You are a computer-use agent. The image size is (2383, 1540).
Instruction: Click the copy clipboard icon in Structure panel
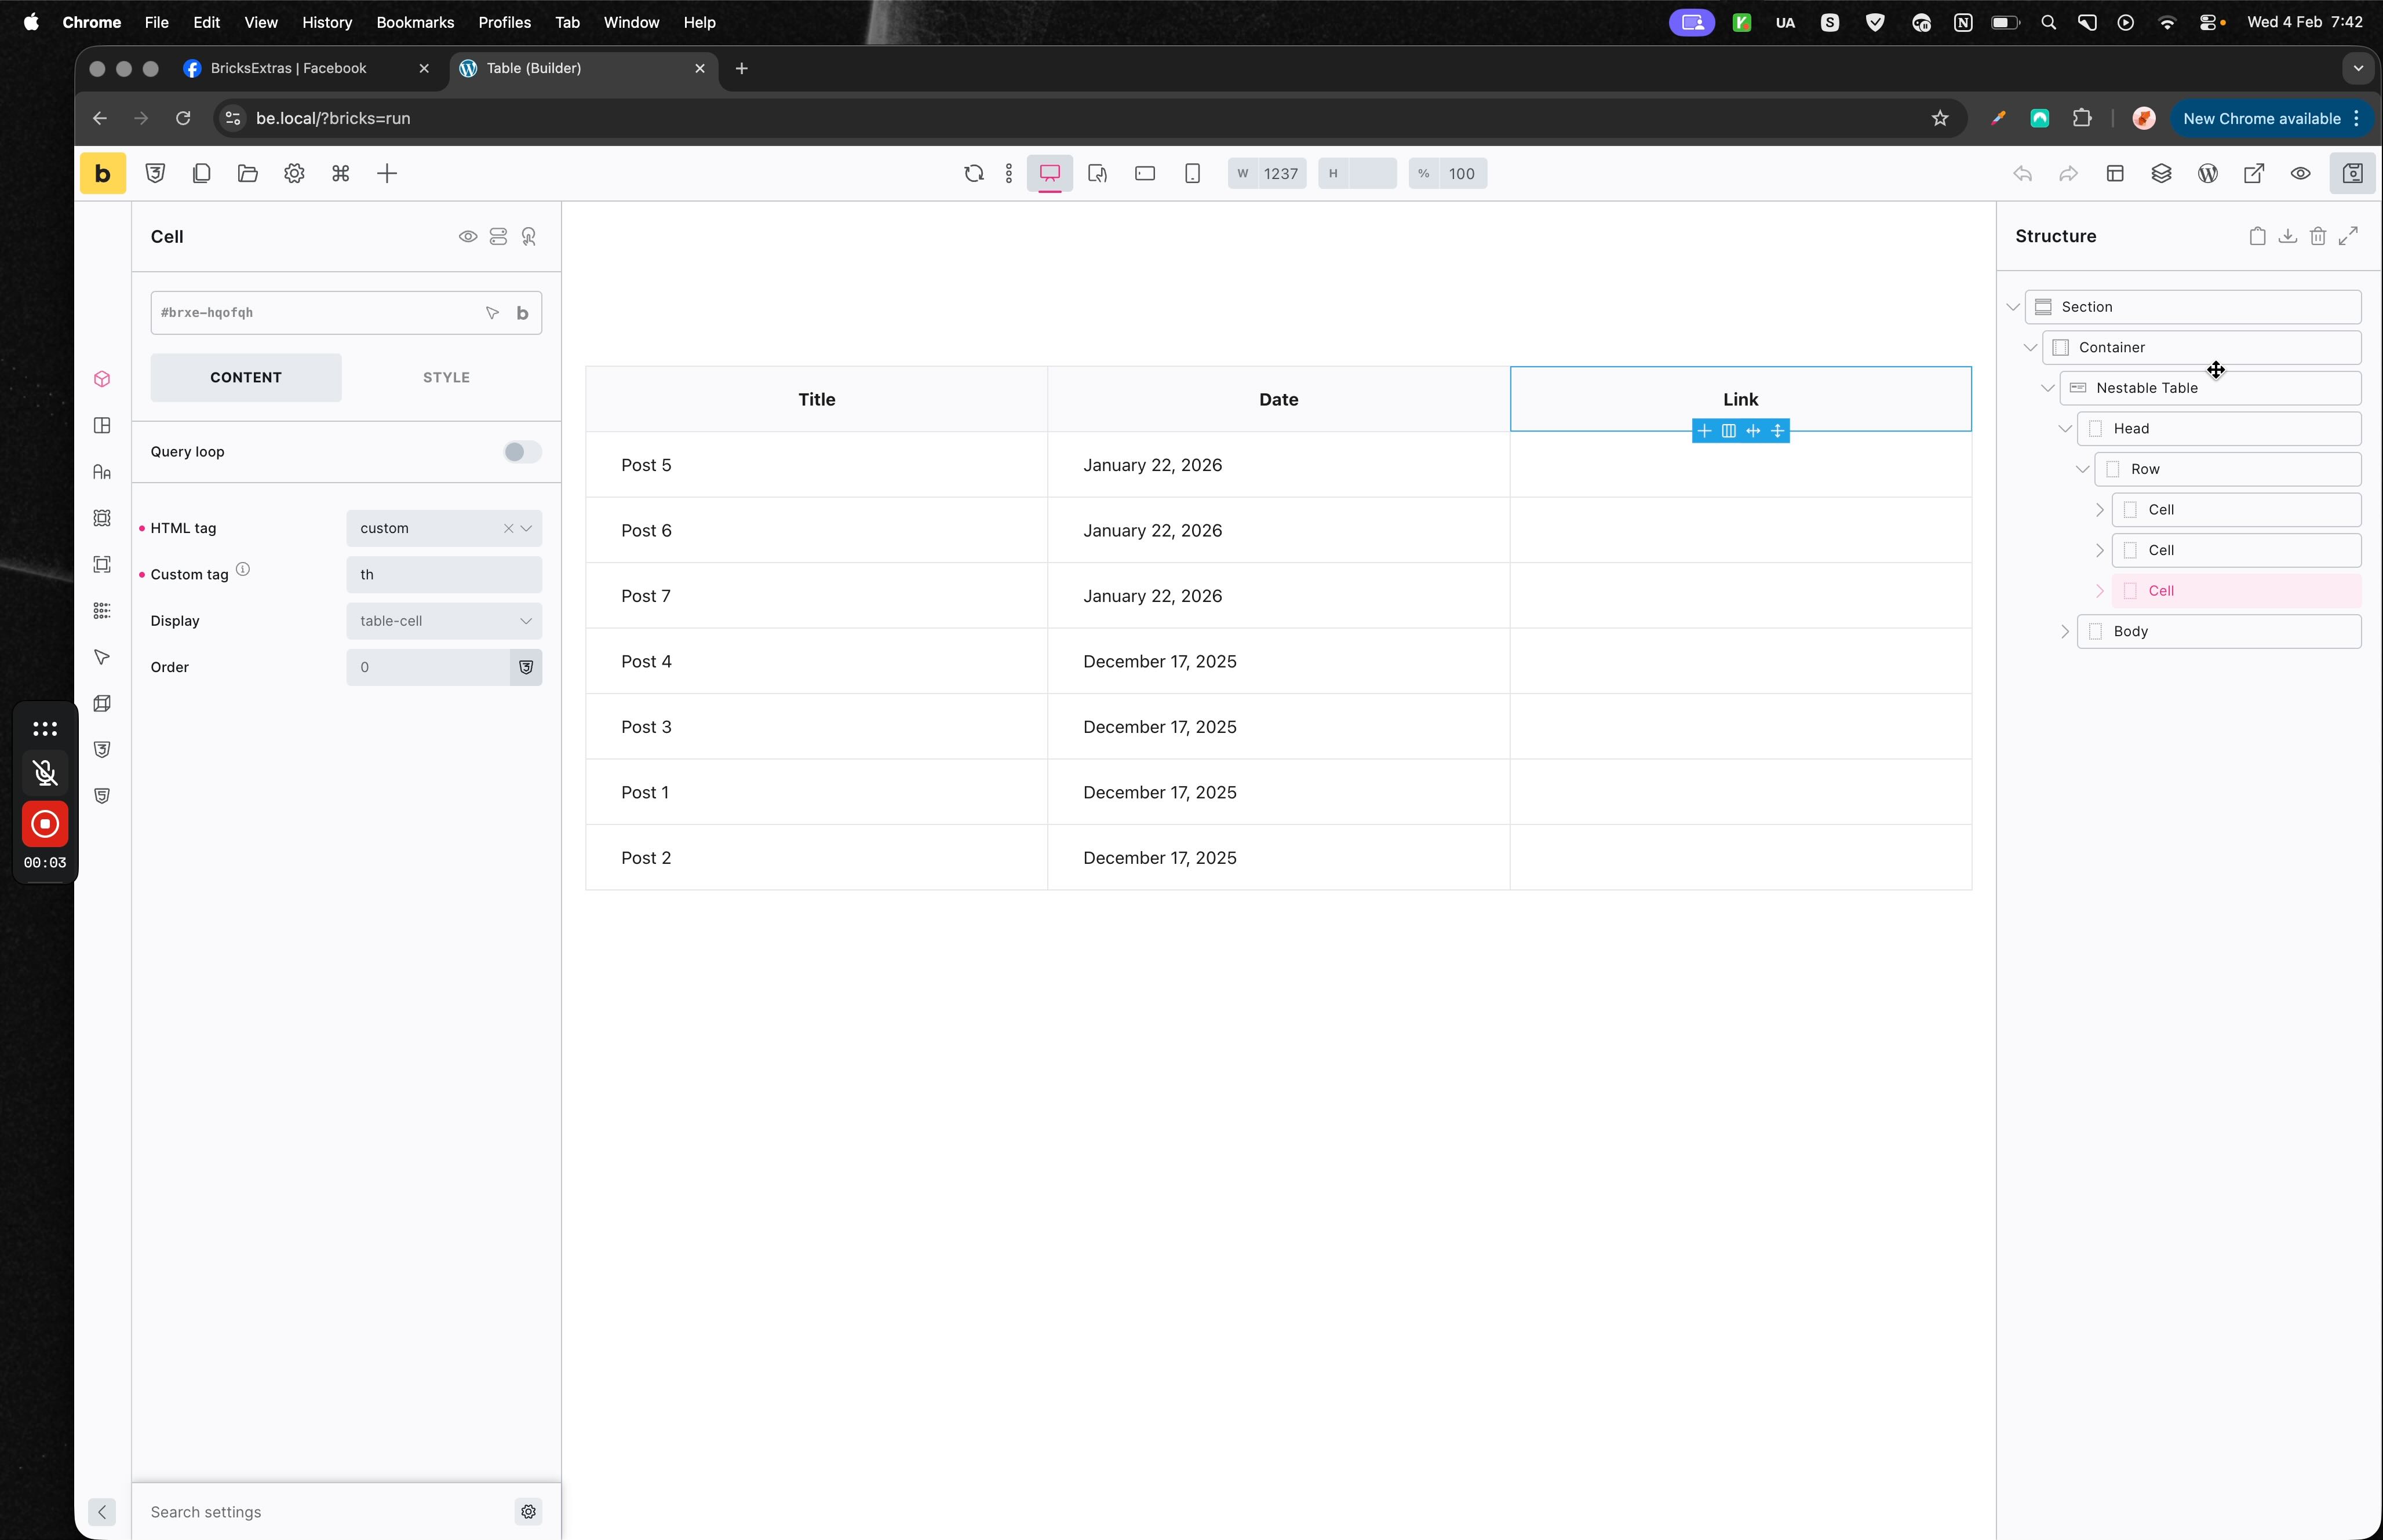tap(2257, 236)
